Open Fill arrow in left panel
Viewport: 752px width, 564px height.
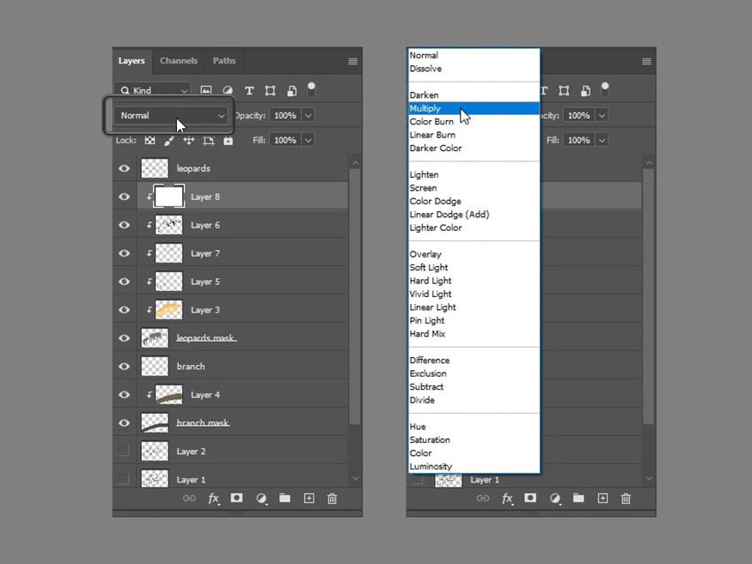[x=309, y=141]
